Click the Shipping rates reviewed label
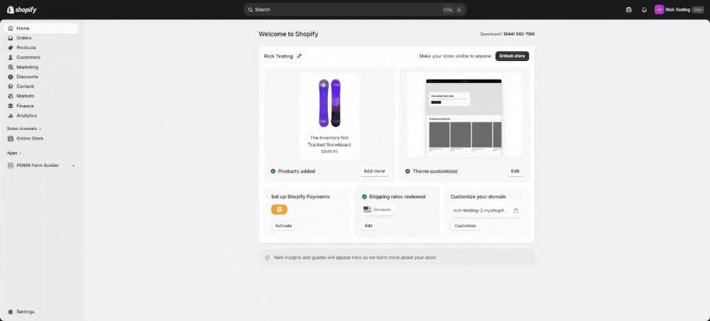Image resolution: width=710 pixels, height=321 pixels. [x=397, y=197]
